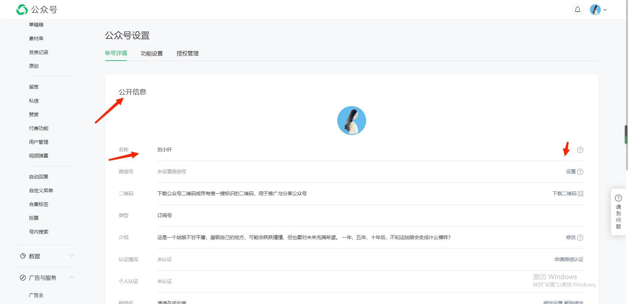The image size is (628, 304).
Task: Switch to the 功能设置 tab
Action: coord(152,53)
